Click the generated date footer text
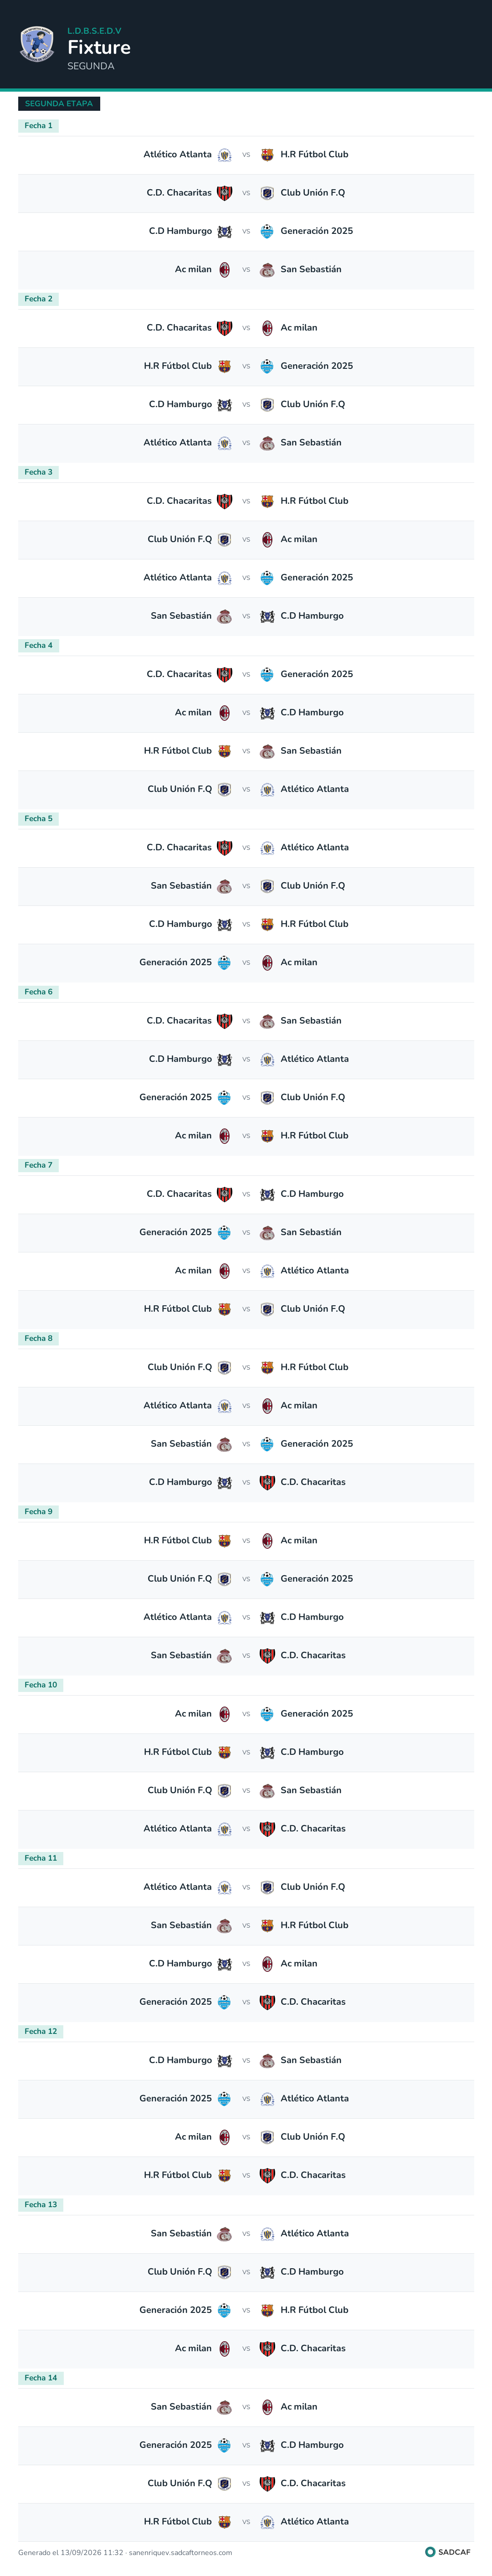This screenshot has height=2576, width=492. click(125, 2552)
